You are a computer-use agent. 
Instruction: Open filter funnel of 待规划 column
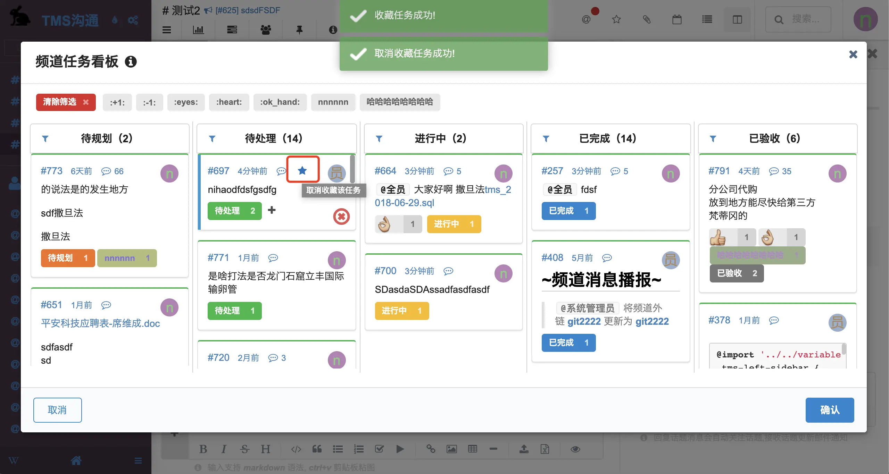(45, 139)
